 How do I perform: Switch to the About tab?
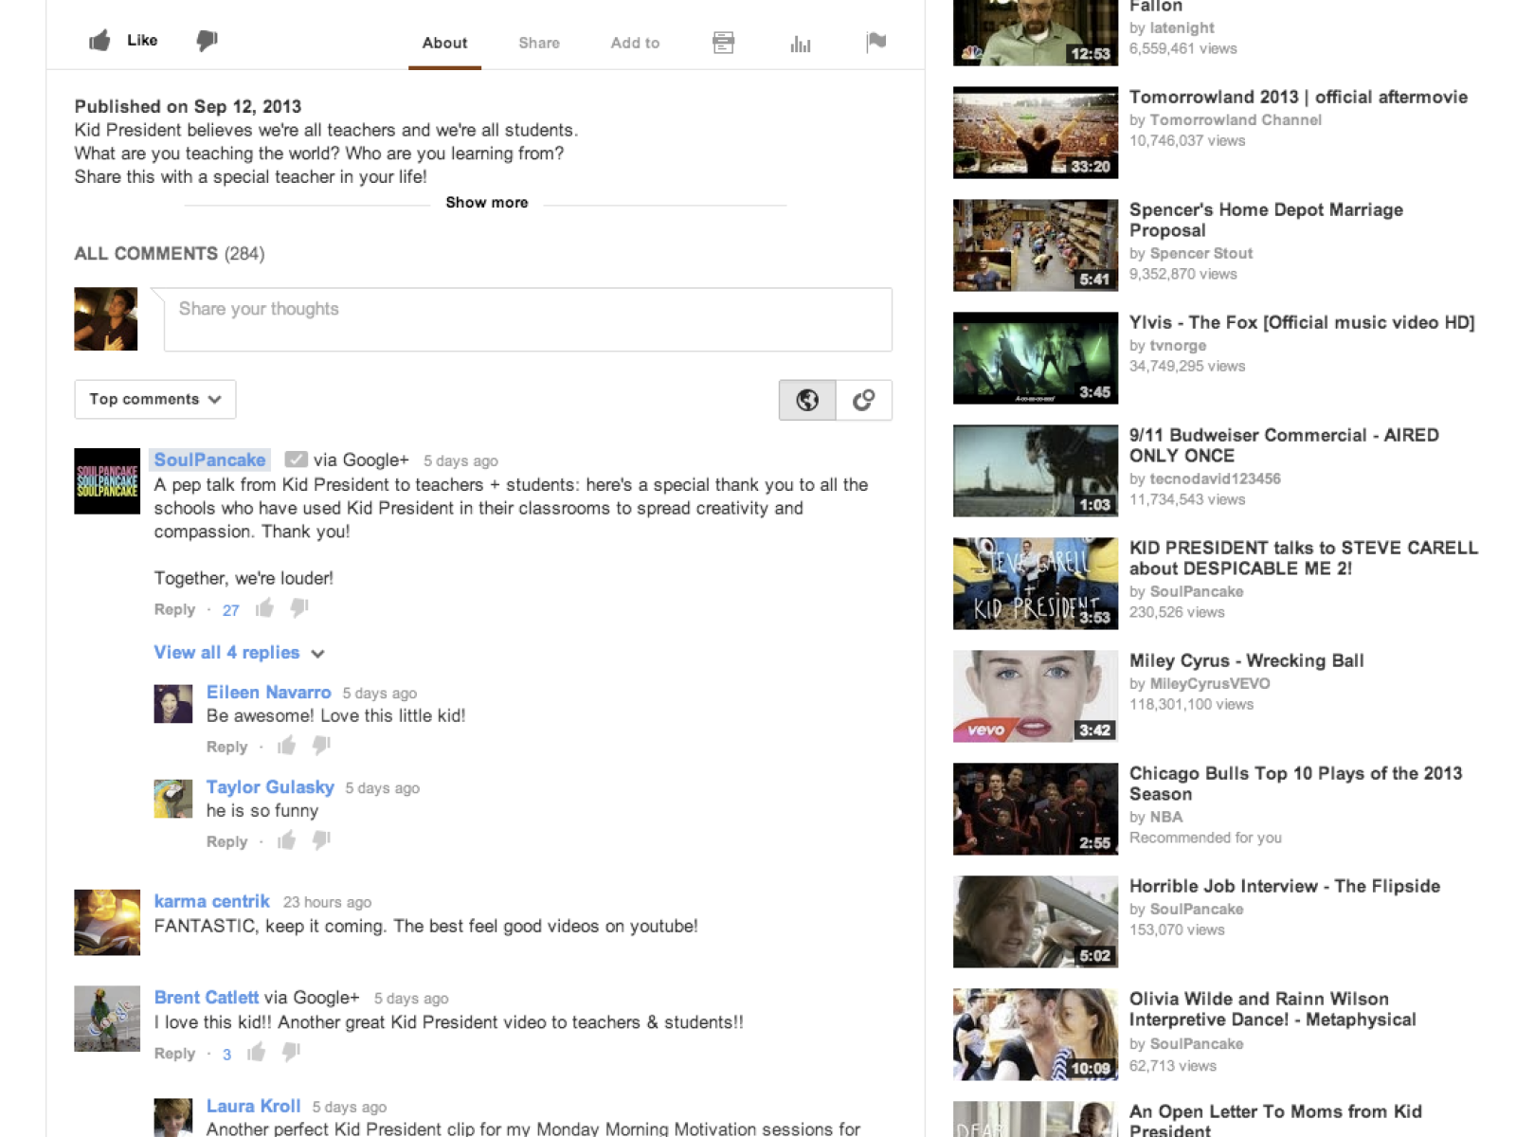tap(444, 44)
